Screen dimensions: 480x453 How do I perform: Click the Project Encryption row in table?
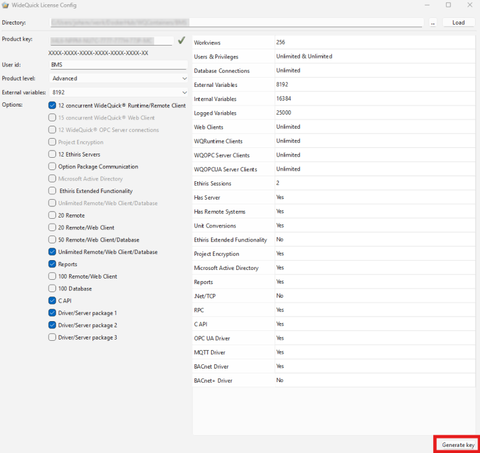[x=334, y=254]
